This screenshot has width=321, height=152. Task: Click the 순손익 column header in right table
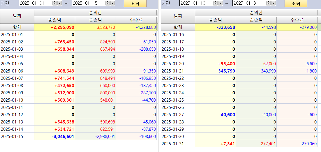[256, 20]
